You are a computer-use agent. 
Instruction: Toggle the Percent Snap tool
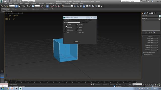coord(56,6)
